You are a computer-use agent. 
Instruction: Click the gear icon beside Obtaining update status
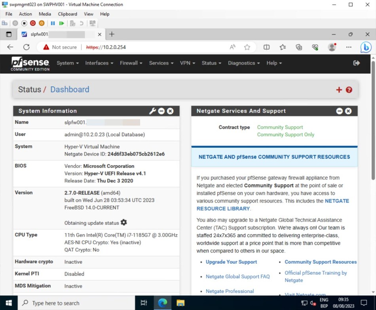124,223
